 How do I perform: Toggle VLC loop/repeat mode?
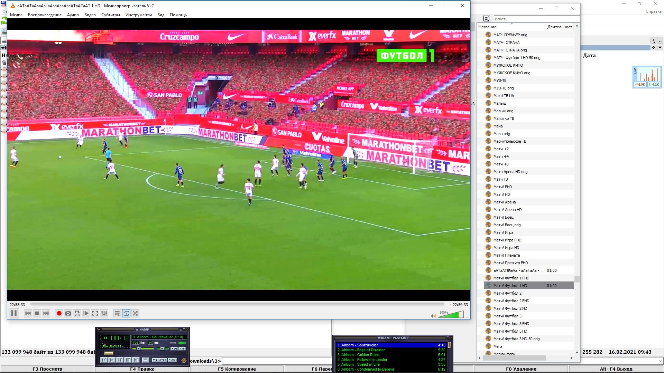pyautogui.click(x=126, y=313)
